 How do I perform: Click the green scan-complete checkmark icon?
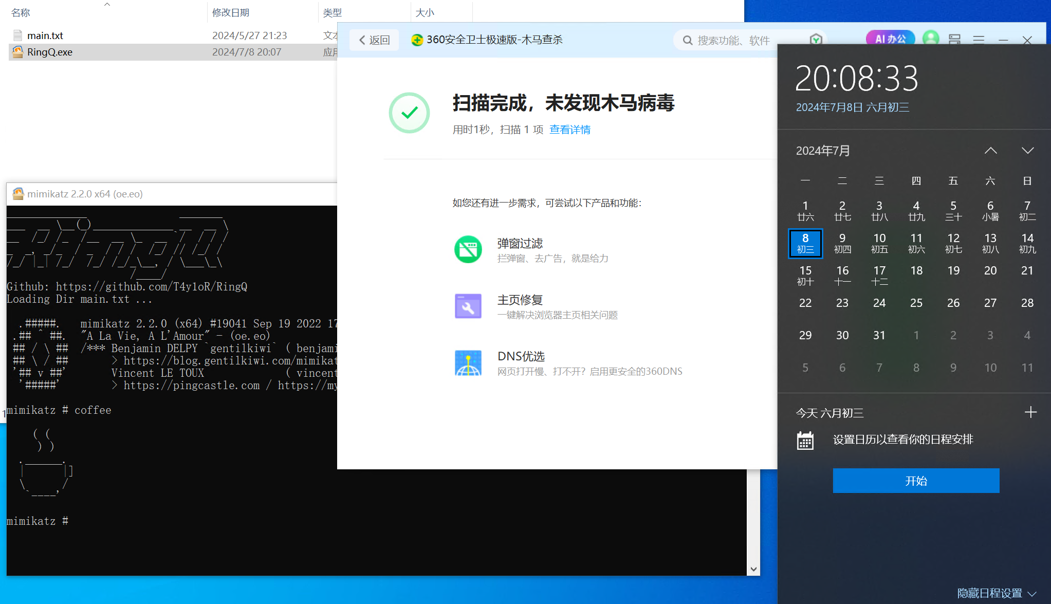[409, 113]
